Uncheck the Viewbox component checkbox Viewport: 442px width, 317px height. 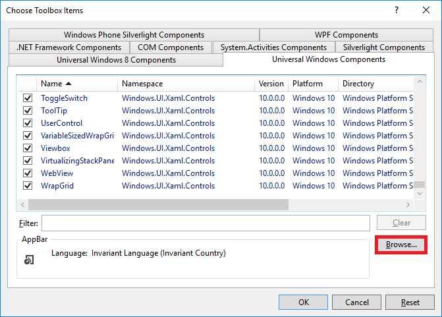[x=28, y=148]
